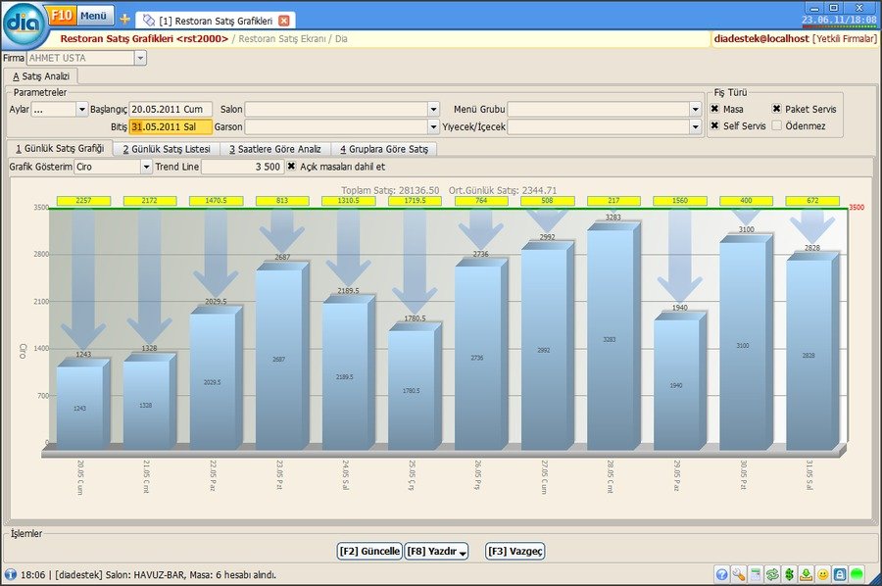Toggle 'Açık masaları dahil et' checkbox
Image resolution: width=882 pixels, height=586 pixels.
[291, 167]
